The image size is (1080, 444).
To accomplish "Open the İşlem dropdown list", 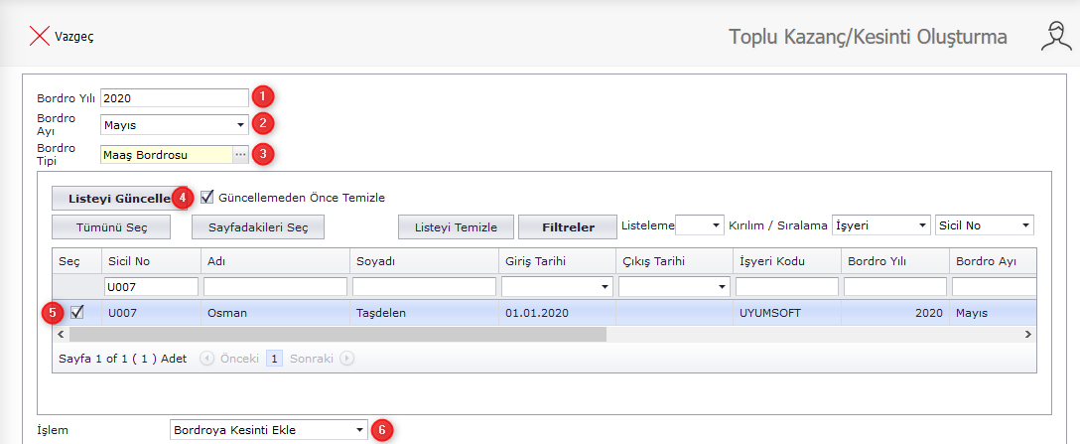I will click(x=358, y=430).
